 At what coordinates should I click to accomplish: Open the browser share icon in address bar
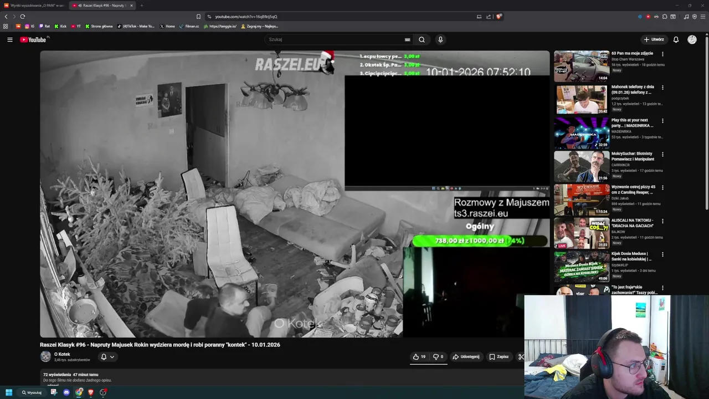pyautogui.click(x=489, y=17)
